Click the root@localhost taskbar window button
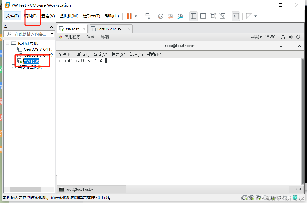 click(92, 189)
